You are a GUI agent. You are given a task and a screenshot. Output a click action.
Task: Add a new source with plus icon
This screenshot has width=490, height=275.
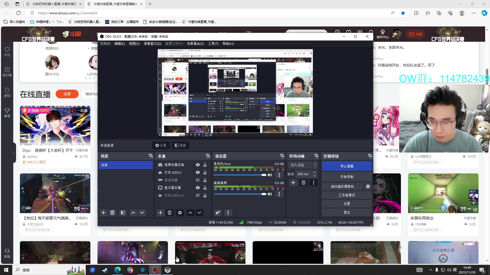click(161, 213)
